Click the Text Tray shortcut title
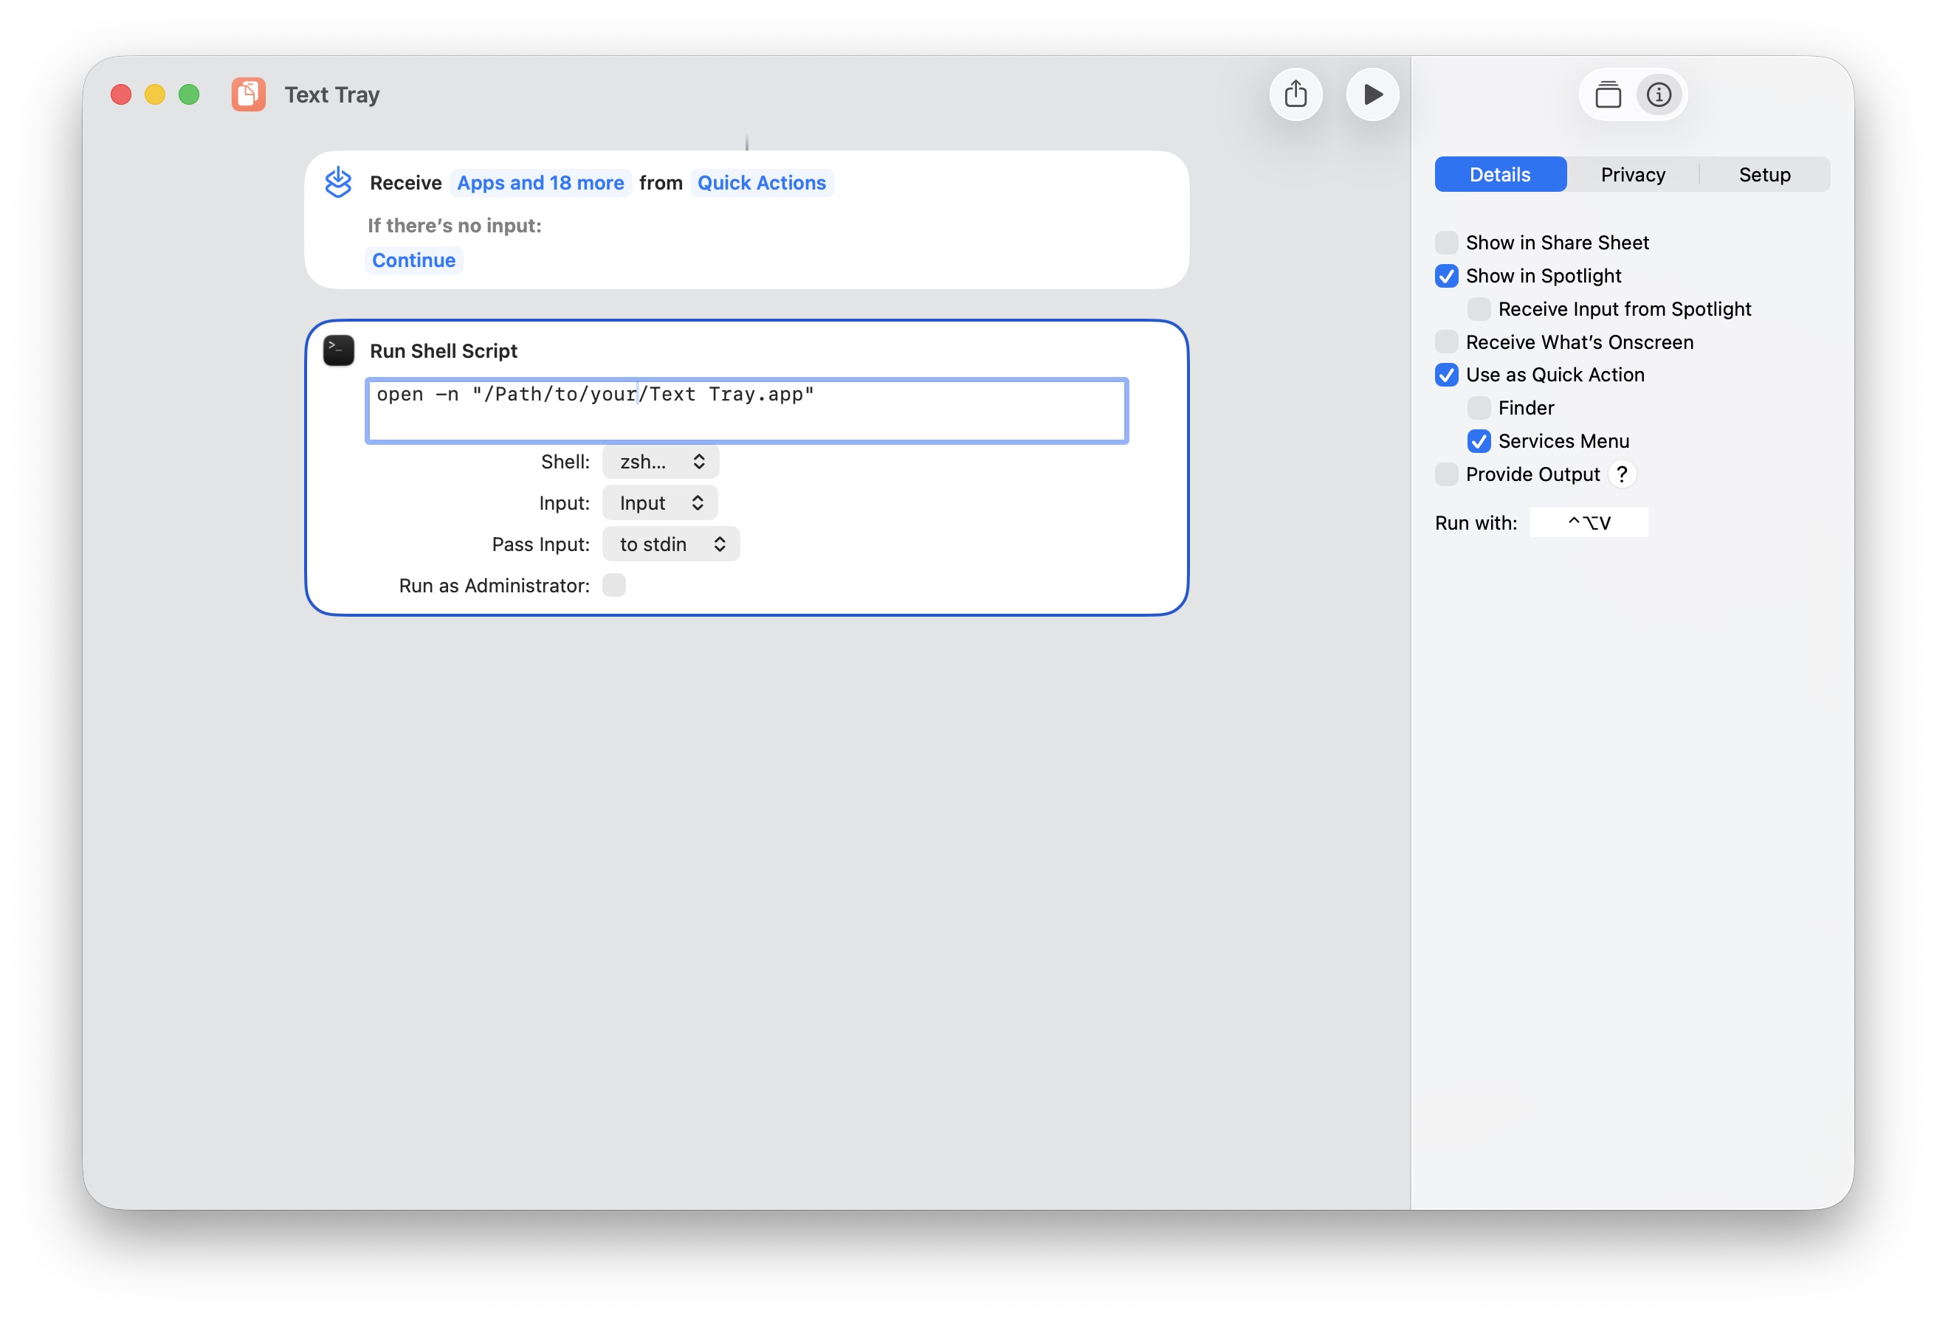Viewport: 1937px width, 1319px height. 331,94
